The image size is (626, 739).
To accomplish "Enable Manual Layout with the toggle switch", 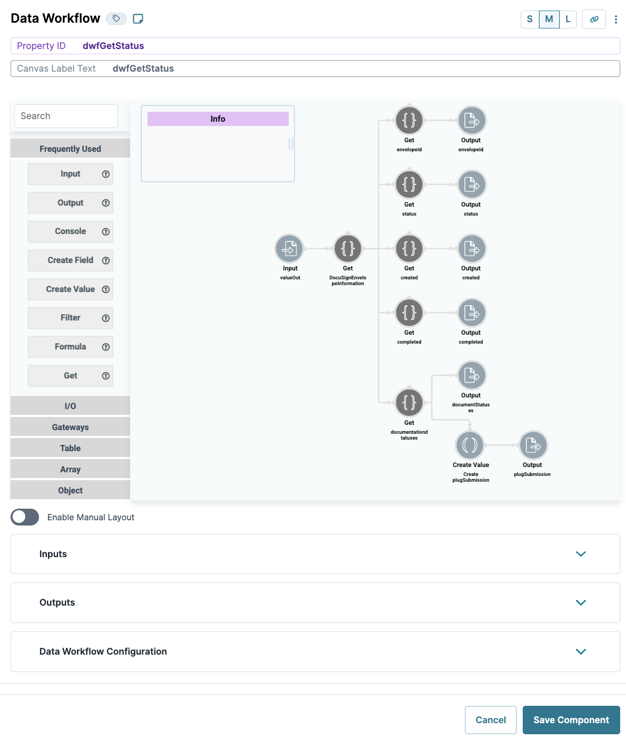I will point(24,517).
